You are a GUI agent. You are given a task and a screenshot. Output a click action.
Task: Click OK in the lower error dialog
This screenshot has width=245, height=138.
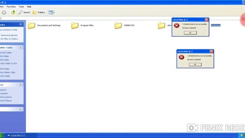(x=195, y=64)
